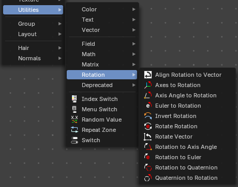Viewport: 238px width, 187px height.
Task: Open the Hair menu entry
Action: (33, 48)
